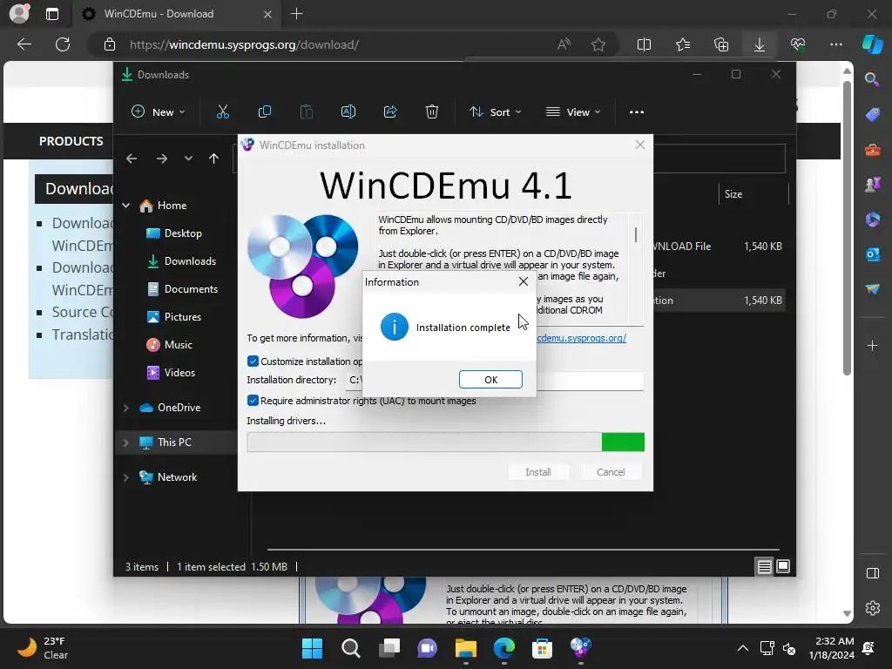Open clock showing 2:32 AM

(x=831, y=648)
